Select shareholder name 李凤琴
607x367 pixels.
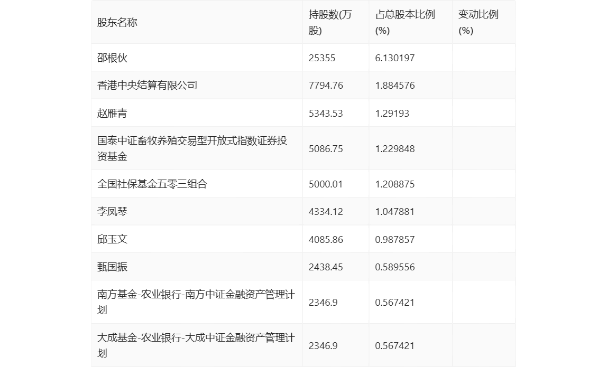(112, 212)
